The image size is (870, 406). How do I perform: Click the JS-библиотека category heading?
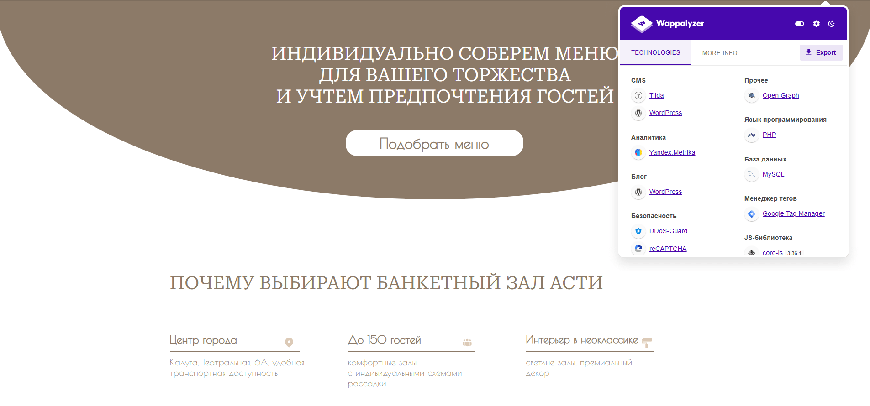[x=769, y=238]
